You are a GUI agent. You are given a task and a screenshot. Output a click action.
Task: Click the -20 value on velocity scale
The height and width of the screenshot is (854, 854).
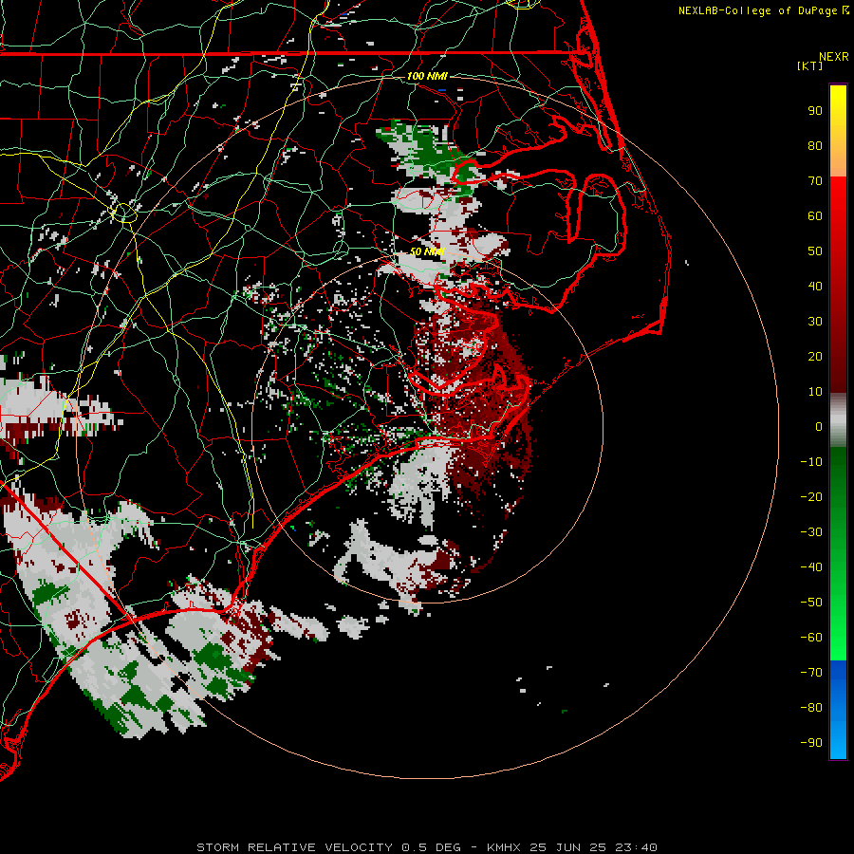811,496
